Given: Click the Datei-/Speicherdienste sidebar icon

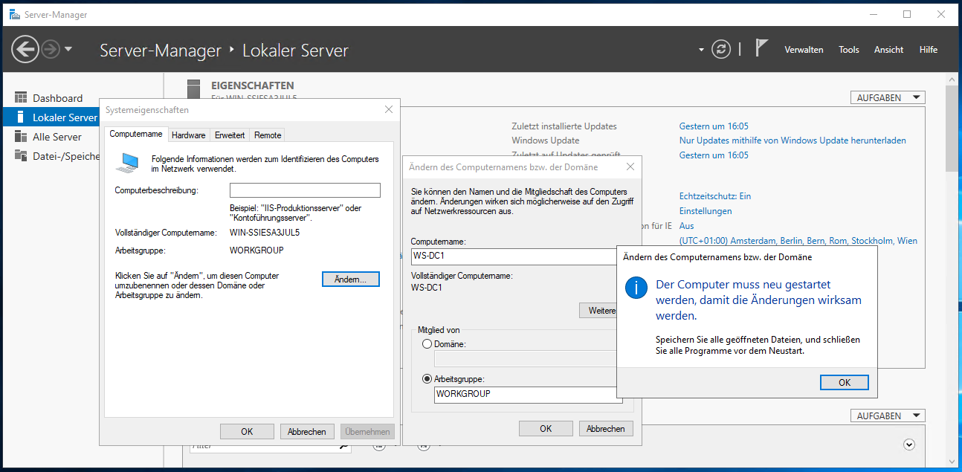Looking at the screenshot, I should click(x=21, y=156).
